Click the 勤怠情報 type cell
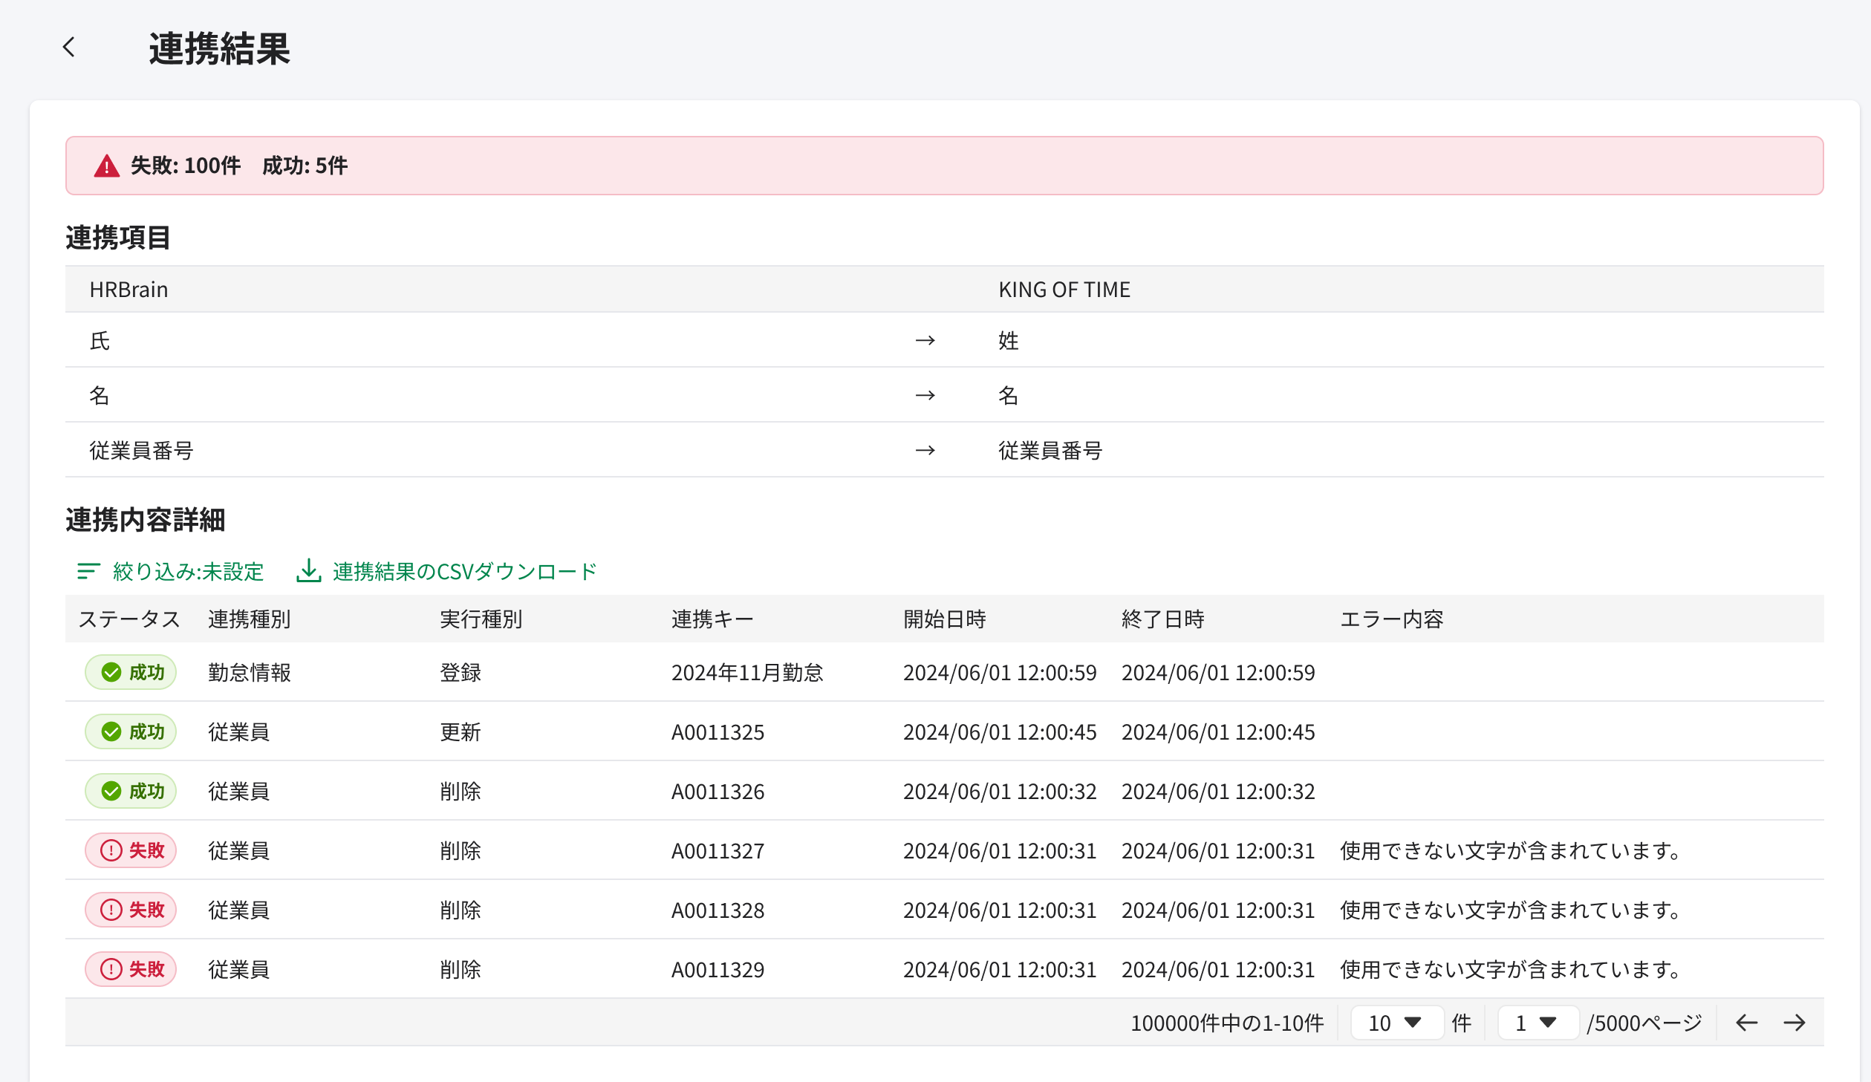 (x=250, y=673)
